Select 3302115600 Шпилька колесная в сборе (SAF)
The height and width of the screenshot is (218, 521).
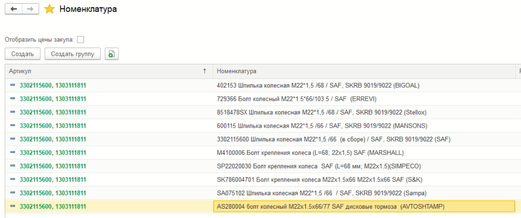364,139
